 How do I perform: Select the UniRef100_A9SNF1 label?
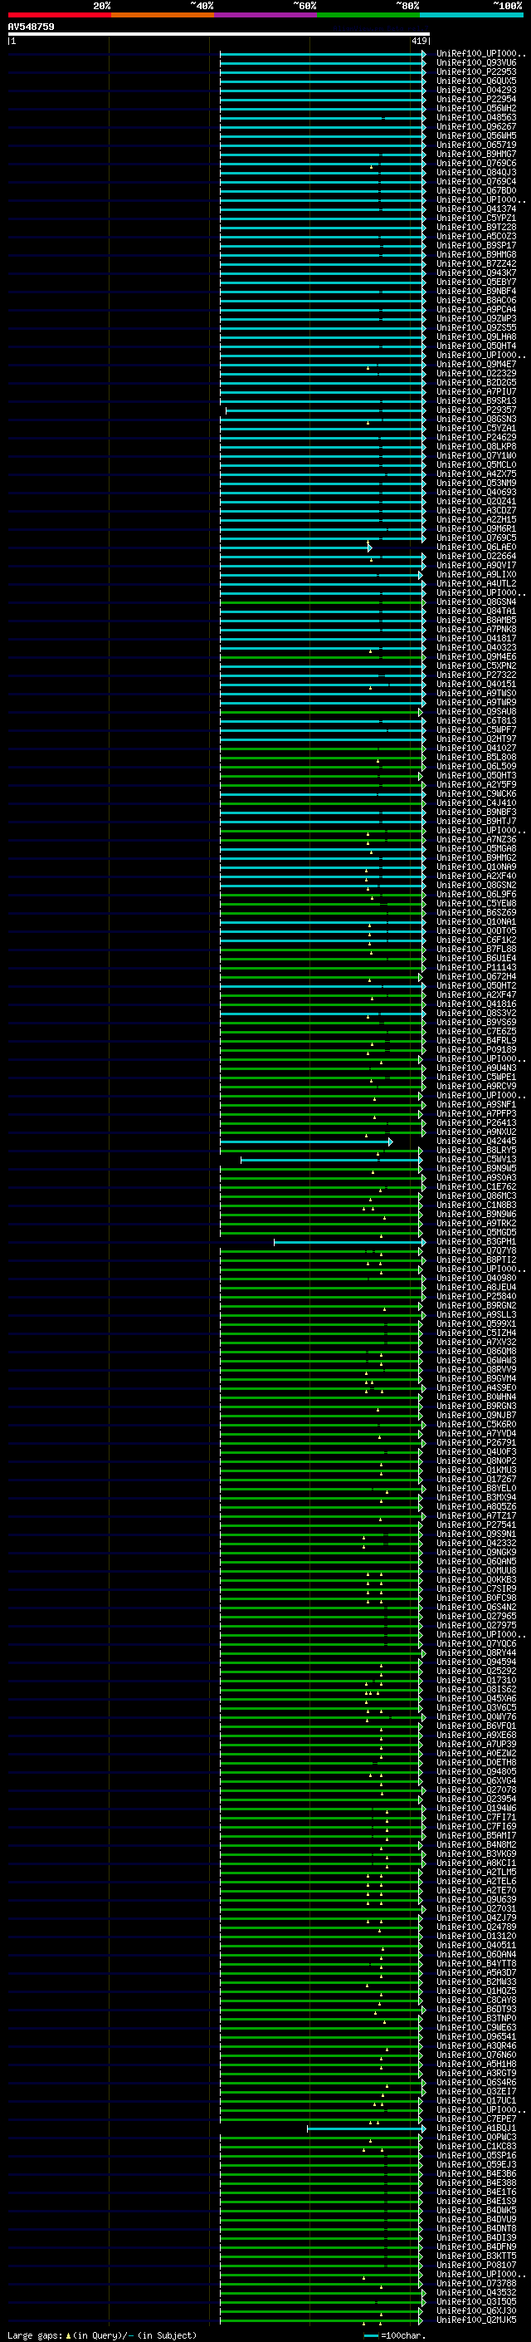(x=476, y=1105)
